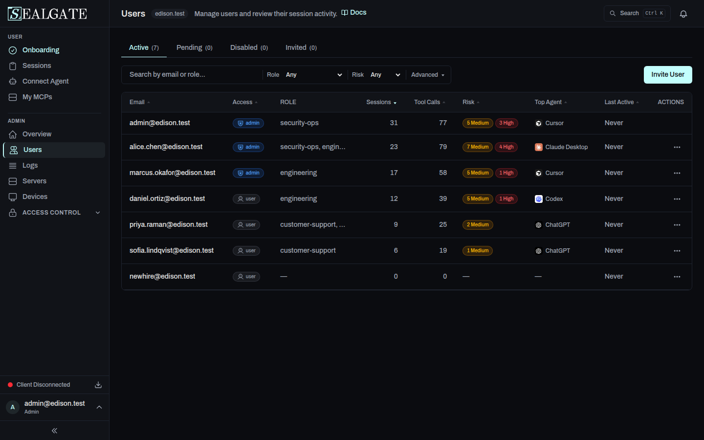Click the search by email or role field
704x440 pixels.
click(x=193, y=75)
